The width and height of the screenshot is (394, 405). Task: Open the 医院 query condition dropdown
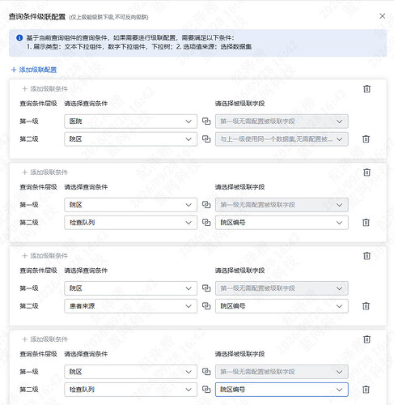point(130,122)
